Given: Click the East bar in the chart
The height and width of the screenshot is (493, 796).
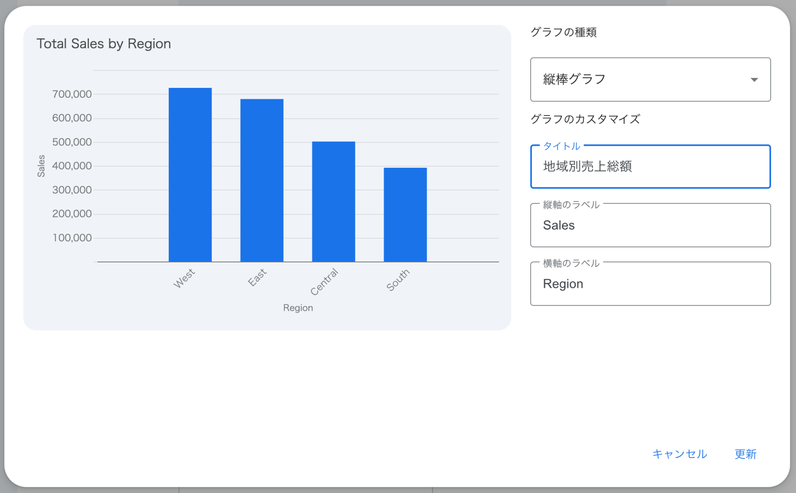Looking at the screenshot, I should (262, 180).
